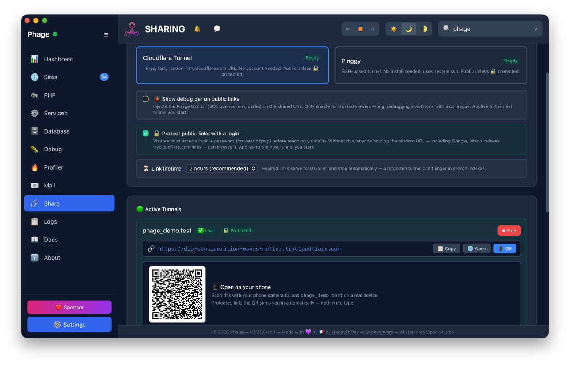Viewport: 570px width, 366px height.
Task: Uncheck Protect public links with a login
Action: [146, 133]
